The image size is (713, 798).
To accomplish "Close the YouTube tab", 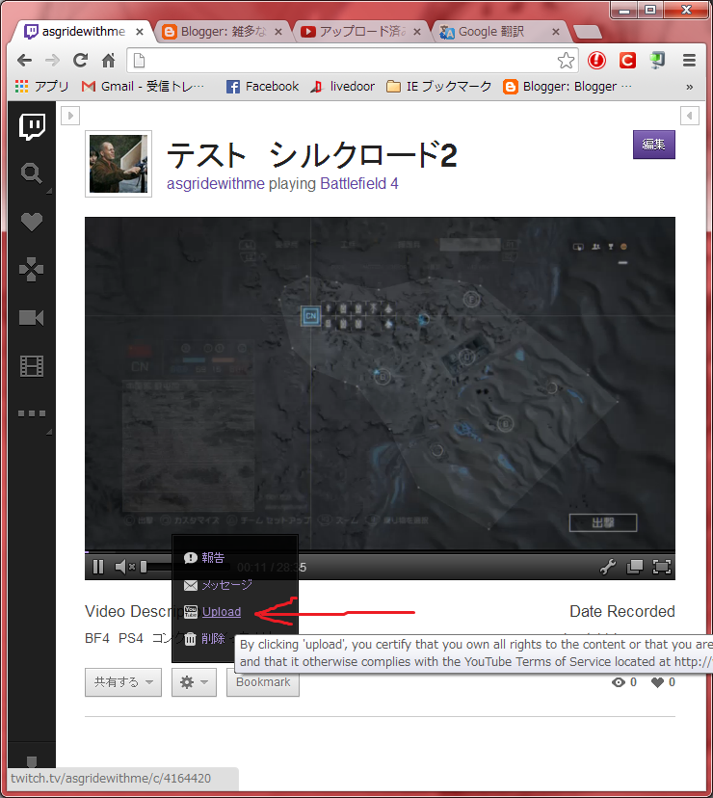I will pyautogui.click(x=417, y=32).
